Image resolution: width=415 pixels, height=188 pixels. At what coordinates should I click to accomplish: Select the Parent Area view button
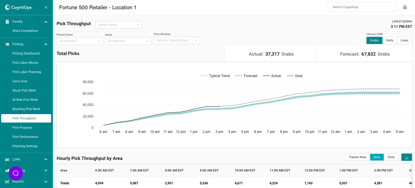[x=357, y=157]
